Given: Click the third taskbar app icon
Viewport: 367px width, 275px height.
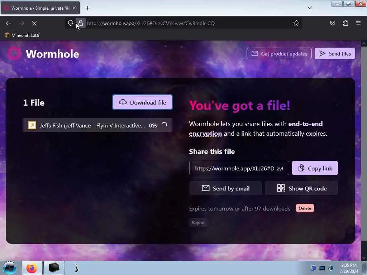Looking at the screenshot, I should click(x=76, y=268).
